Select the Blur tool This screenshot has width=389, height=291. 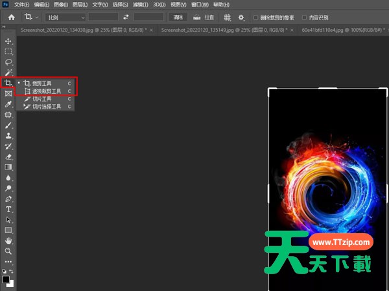point(8,178)
